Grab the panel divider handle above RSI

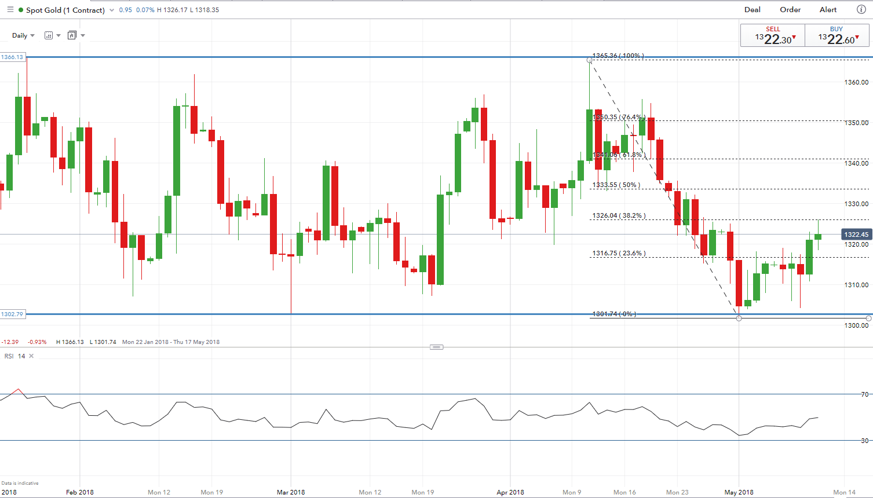pos(437,347)
